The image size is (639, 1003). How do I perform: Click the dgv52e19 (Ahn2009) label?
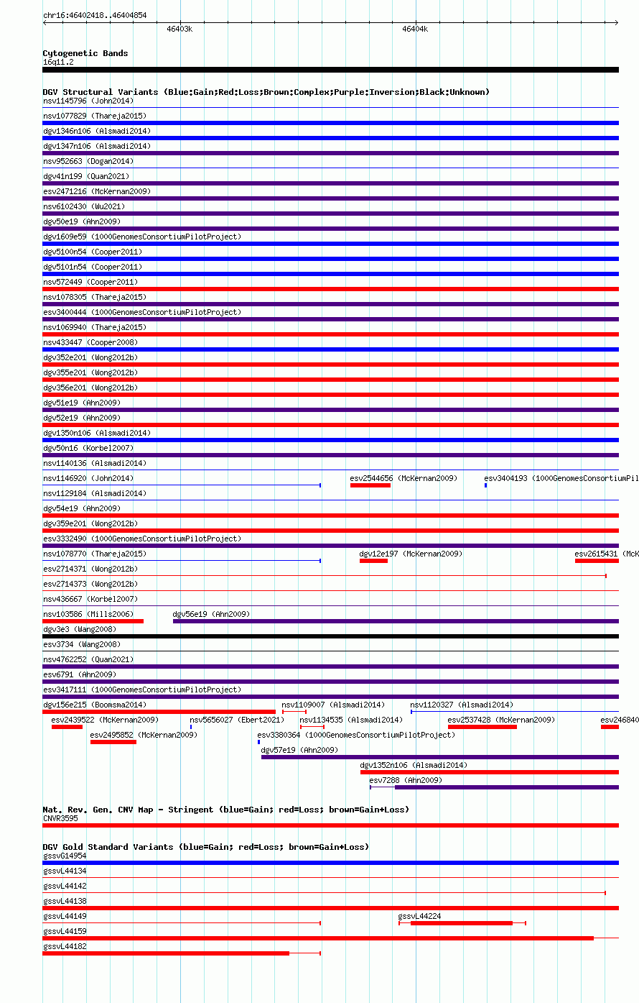(x=82, y=418)
